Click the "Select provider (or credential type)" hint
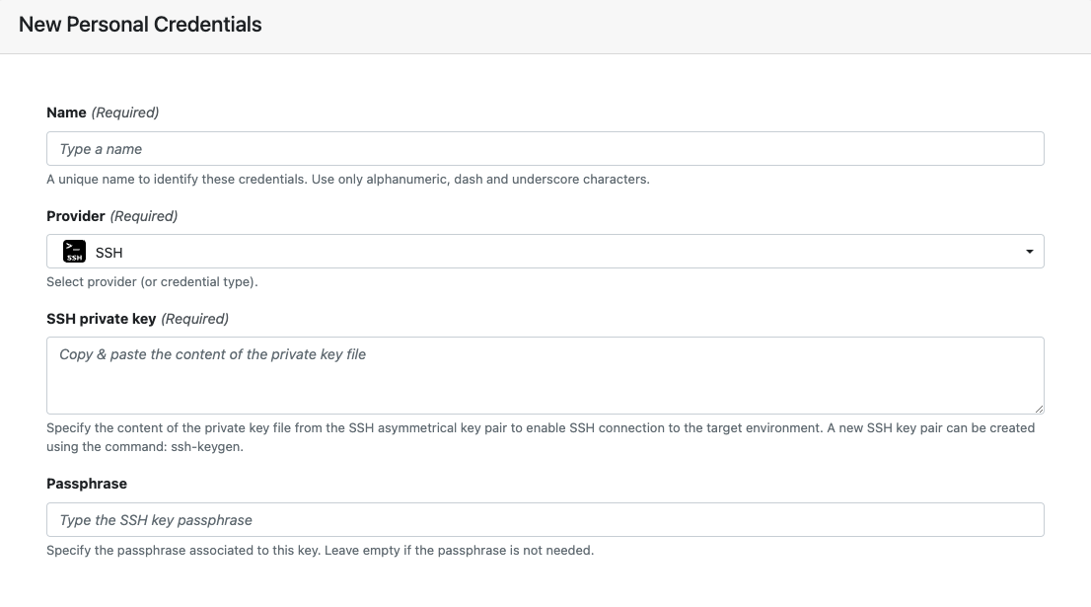This screenshot has width=1091, height=607. pos(152,282)
